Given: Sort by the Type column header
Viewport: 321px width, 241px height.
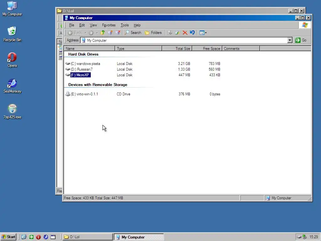Looking at the screenshot, I should (138, 49).
